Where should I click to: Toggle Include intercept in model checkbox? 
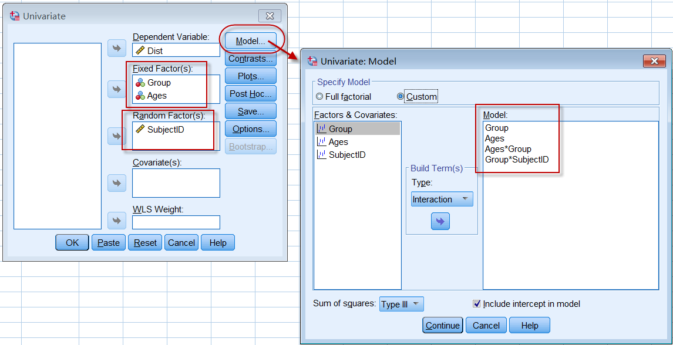pyautogui.click(x=477, y=304)
